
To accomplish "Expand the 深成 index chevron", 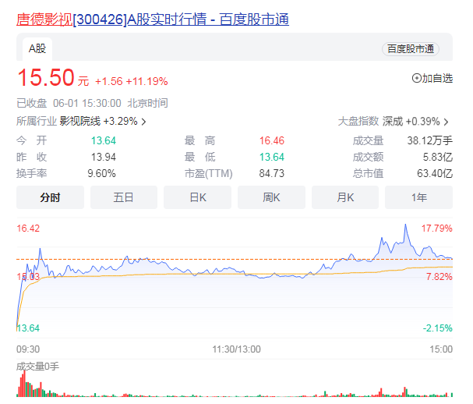I will pyautogui.click(x=447, y=122).
